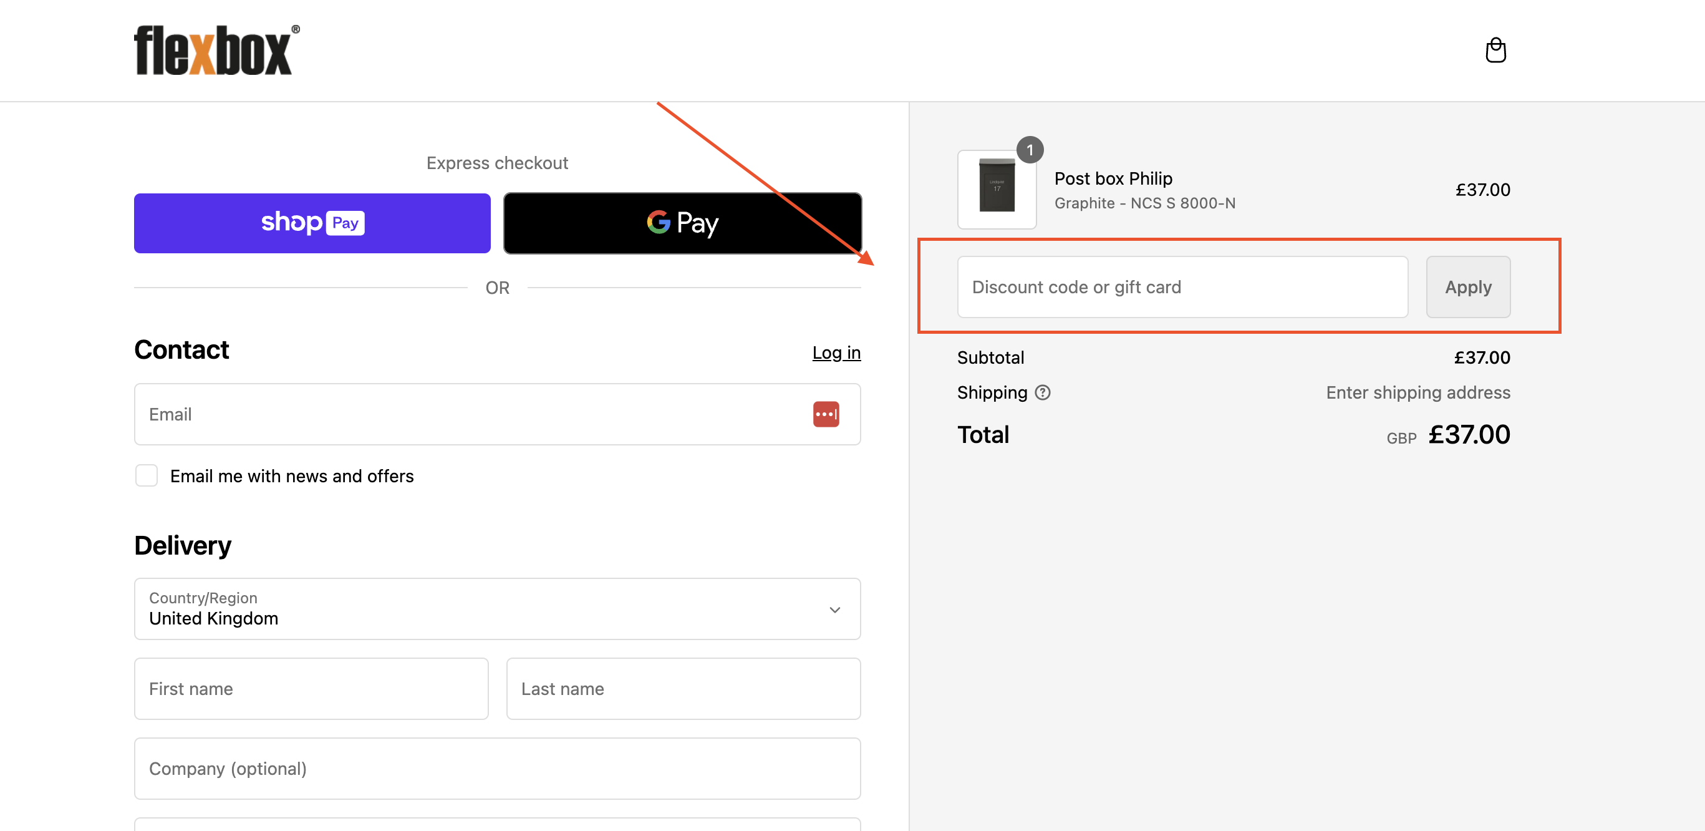Tick Email me with news and offers
This screenshot has height=831, width=1705.
147,475
